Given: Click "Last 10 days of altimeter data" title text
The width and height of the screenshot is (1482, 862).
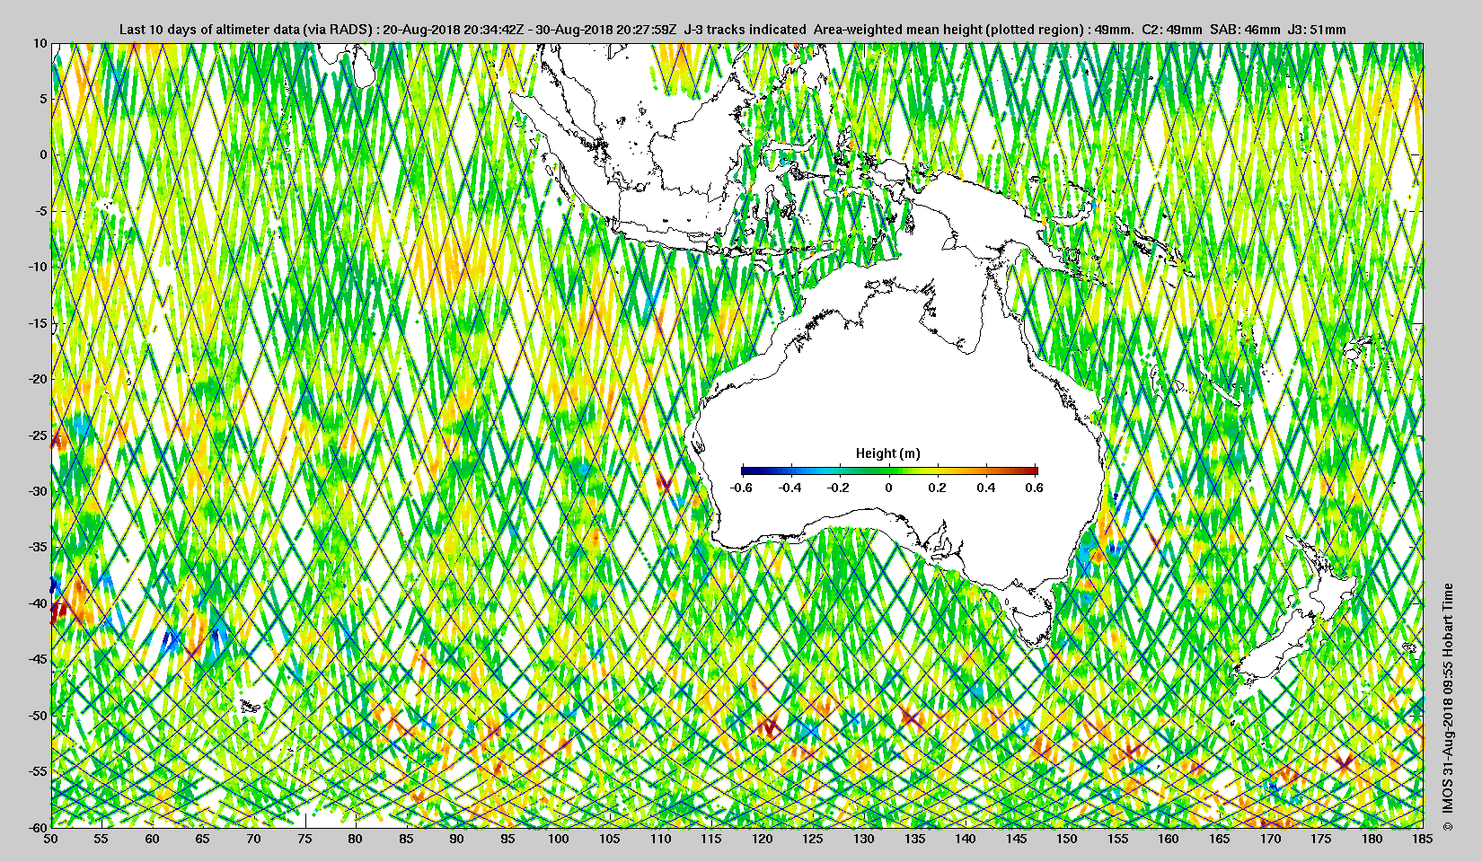Looking at the screenshot, I should point(212,30).
